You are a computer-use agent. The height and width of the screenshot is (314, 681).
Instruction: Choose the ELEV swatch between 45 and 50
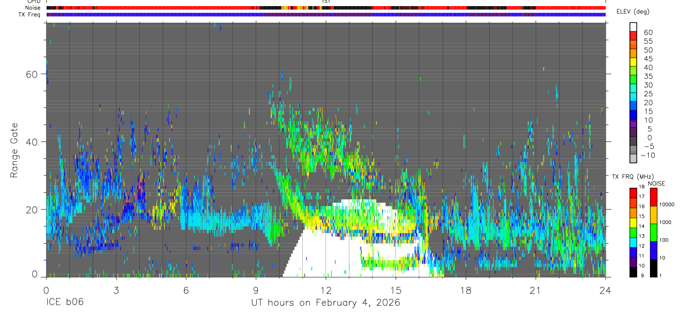click(x=634, y=53)
